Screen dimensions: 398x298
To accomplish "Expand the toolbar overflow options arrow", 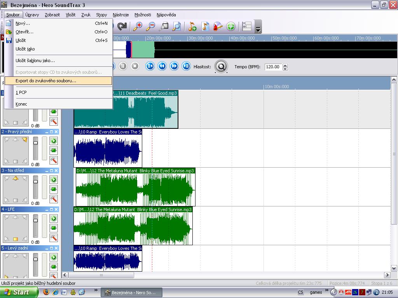I will click(x=258, y=29).
